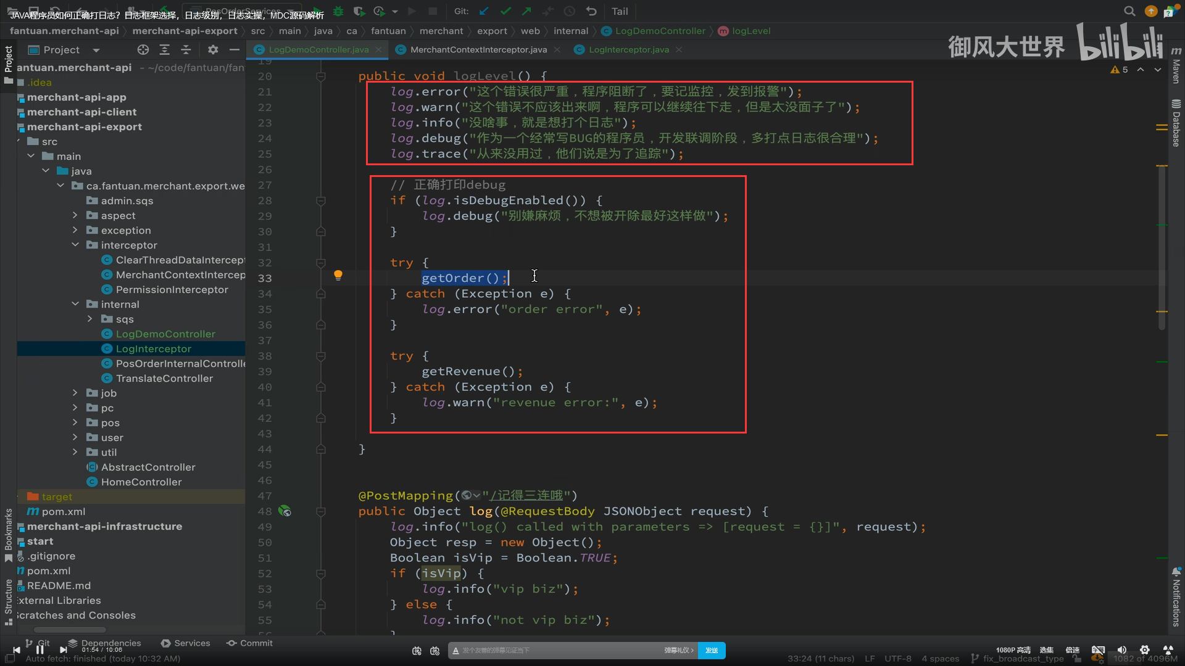Select the LogDemoController.java tab
The image size is (1185, 666).
click(318, 49)
